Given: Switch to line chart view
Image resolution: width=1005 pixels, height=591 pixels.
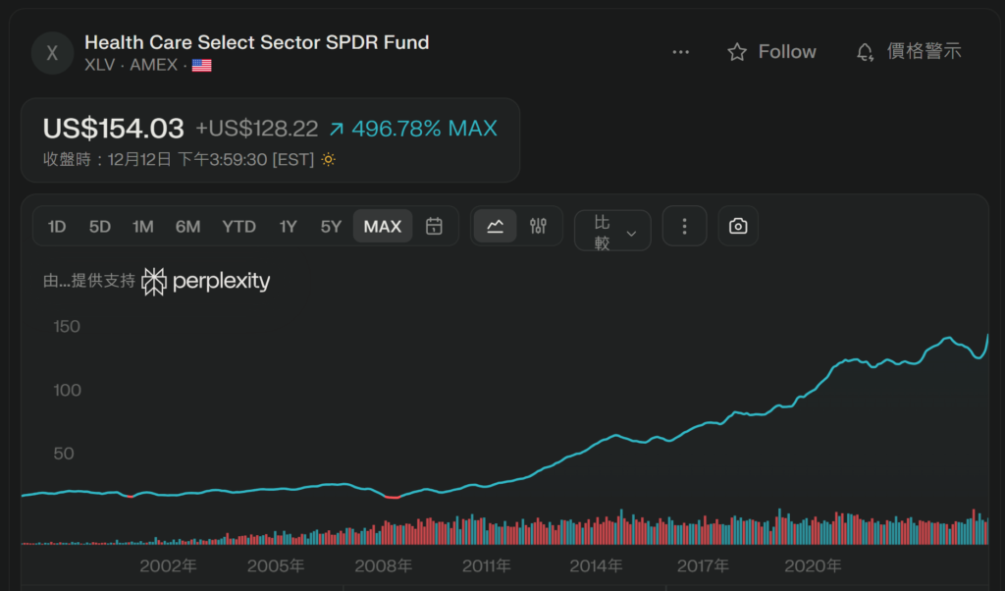Looking at the screenshot, I should [x=496, y=227].
